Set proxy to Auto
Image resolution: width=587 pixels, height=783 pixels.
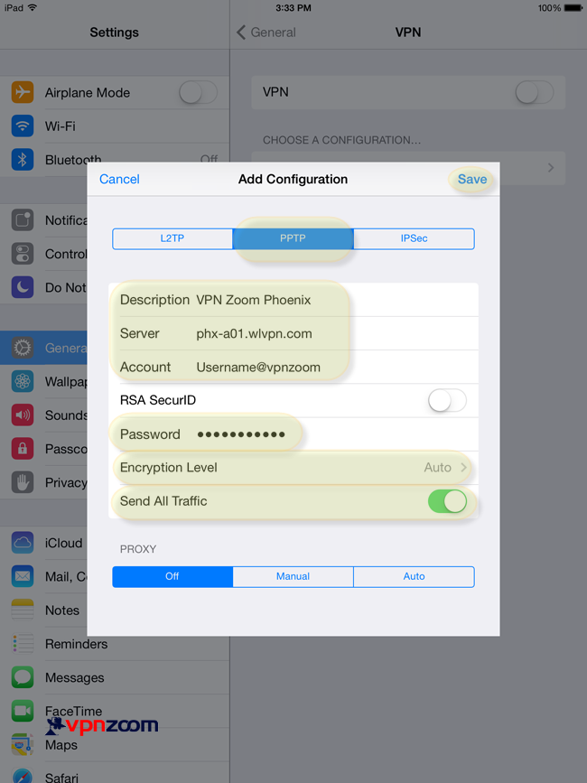[414, 576]
